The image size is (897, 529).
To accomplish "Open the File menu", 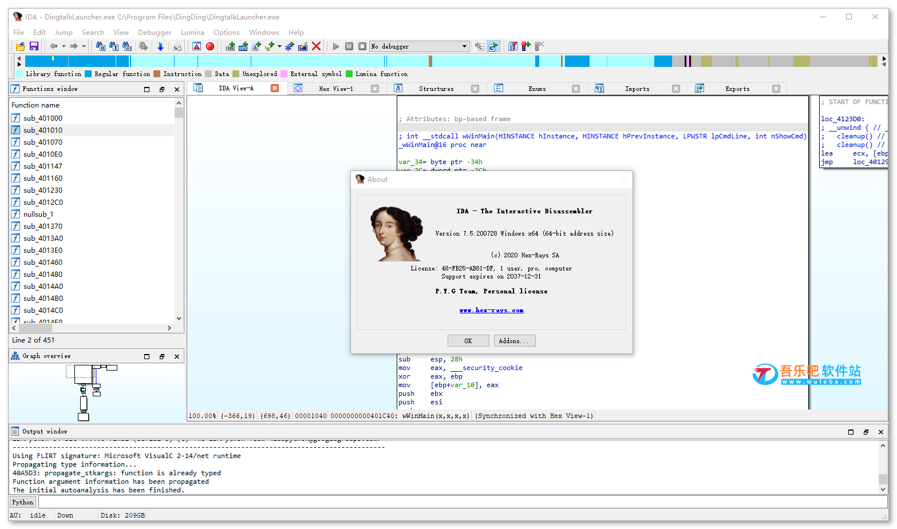I will point(19,33).
